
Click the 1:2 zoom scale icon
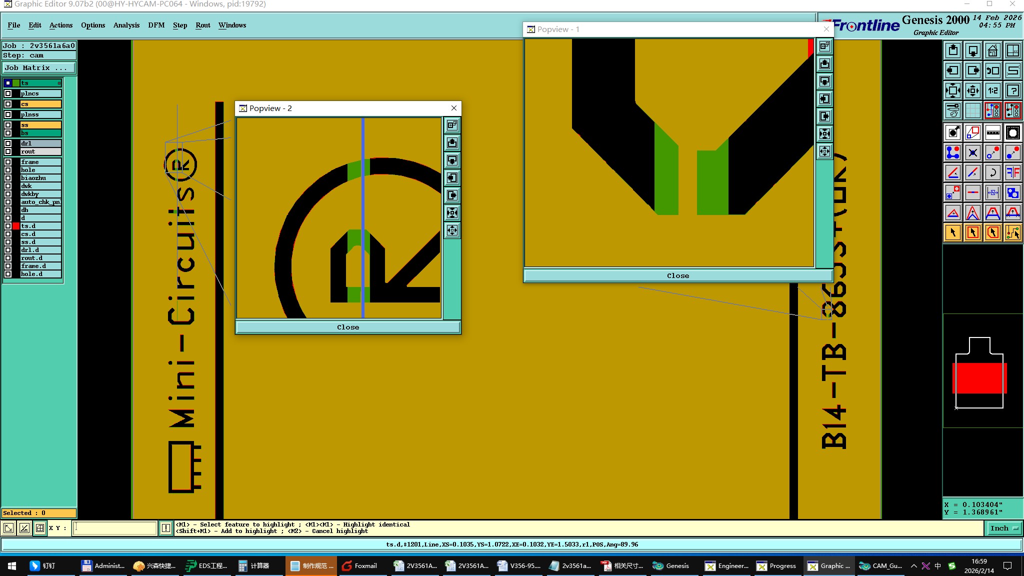(x=992, y=90)
